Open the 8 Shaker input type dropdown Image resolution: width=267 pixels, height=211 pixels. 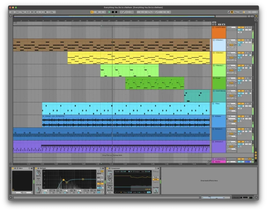231,116
